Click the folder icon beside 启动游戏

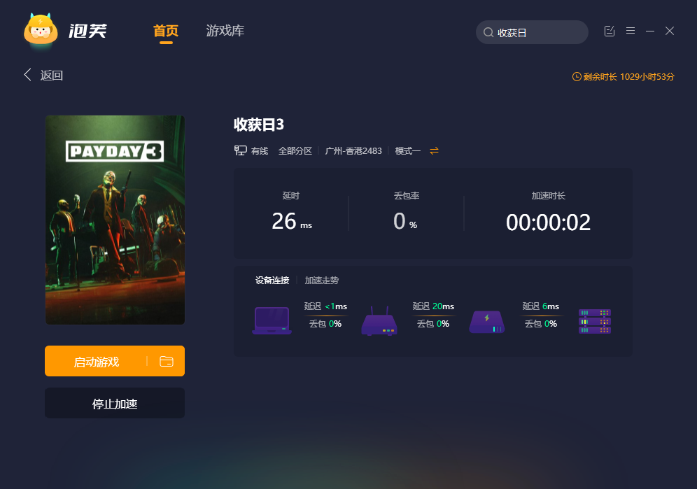[x=166, y=362]
